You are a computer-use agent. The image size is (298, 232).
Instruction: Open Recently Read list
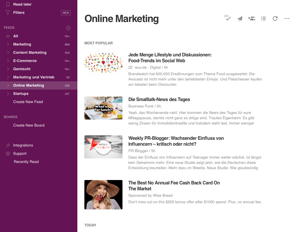coord(26,162)
